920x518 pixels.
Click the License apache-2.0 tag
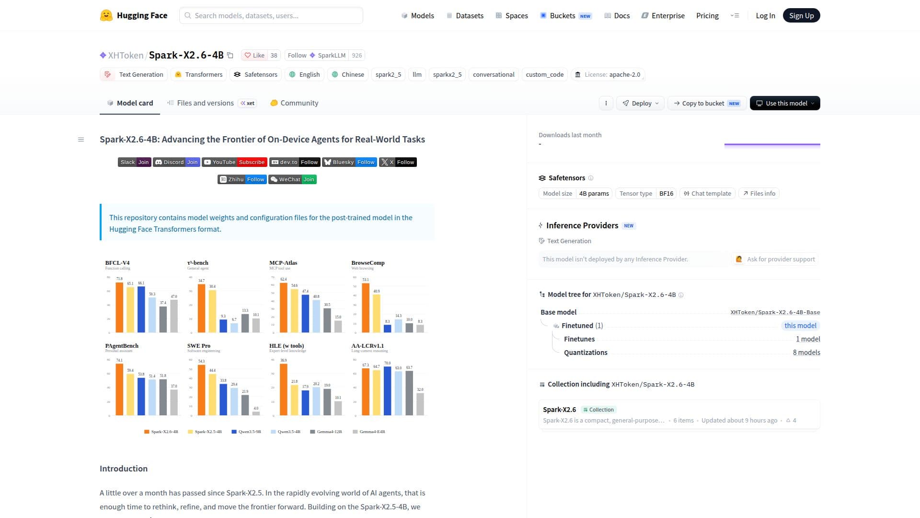608,75
